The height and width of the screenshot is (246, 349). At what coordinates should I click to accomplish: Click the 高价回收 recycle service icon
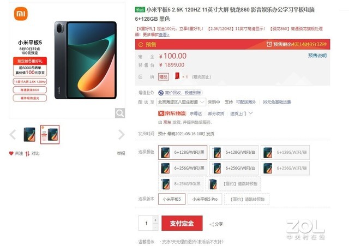click(x=161, y=93)
